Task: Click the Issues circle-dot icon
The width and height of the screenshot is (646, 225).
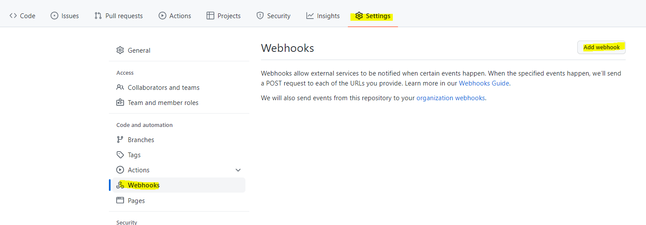Action: point(54,16)
